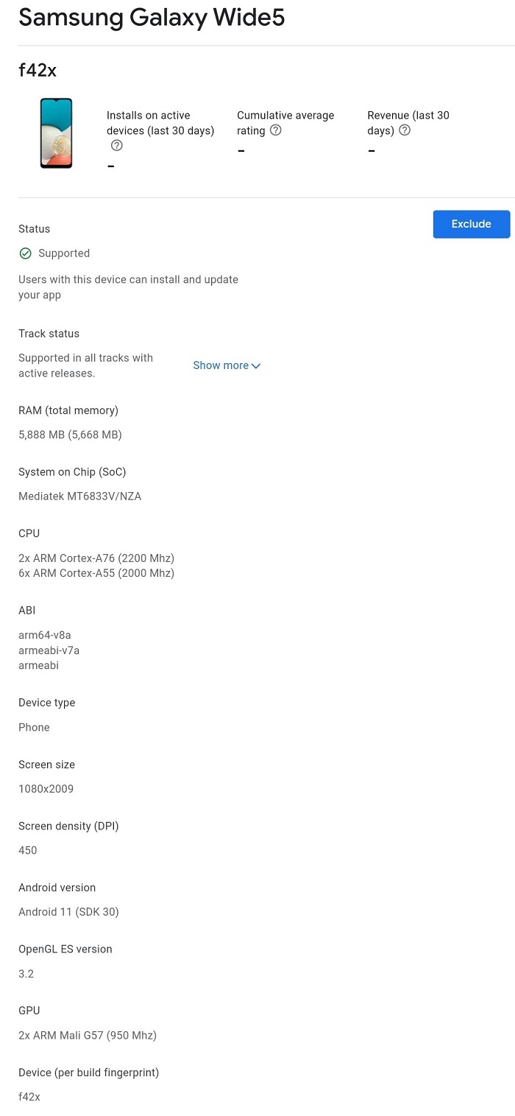515x1116 pixels.
Task: Click help icon under Installs on active devices
Action: coord(116,146)
